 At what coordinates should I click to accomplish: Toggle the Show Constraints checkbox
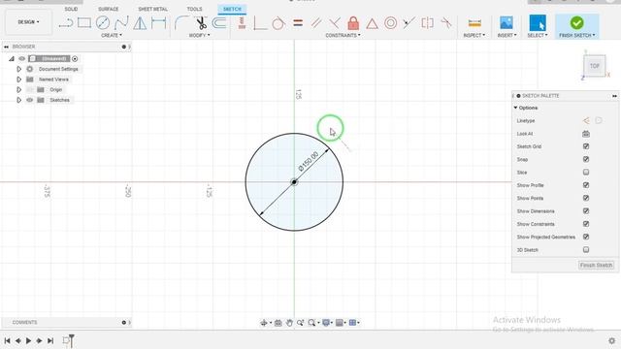pos(586,224)
